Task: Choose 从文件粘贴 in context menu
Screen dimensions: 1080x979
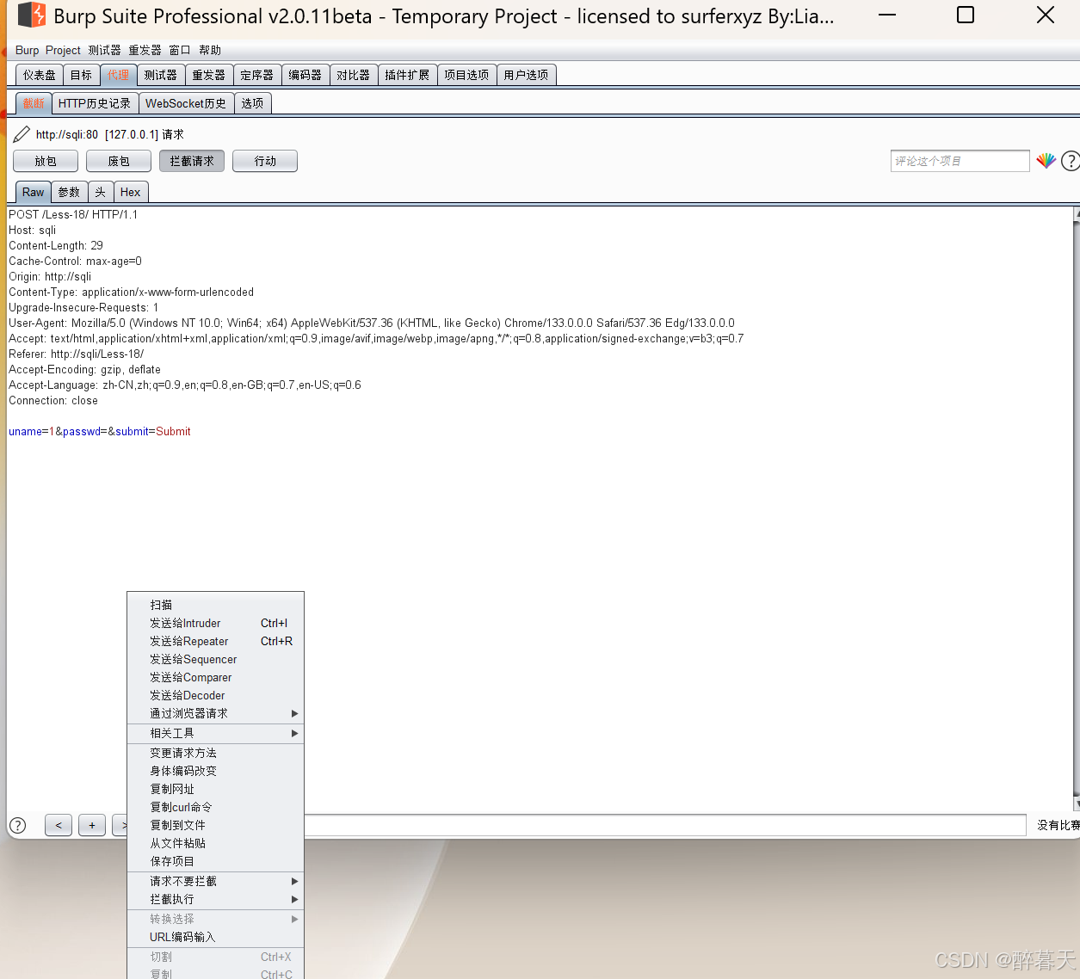Action: (215, 843)
